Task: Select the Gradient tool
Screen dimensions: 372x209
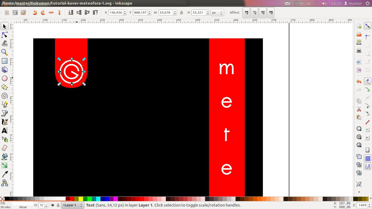Action: click(x=4, y=165)
